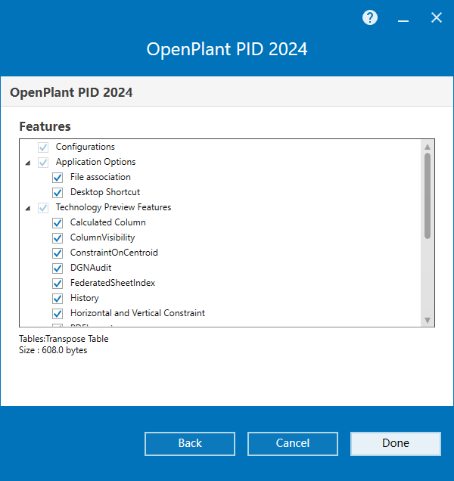Collapse the Application Options tree node
454x481 pixels.
coord(28,163)
